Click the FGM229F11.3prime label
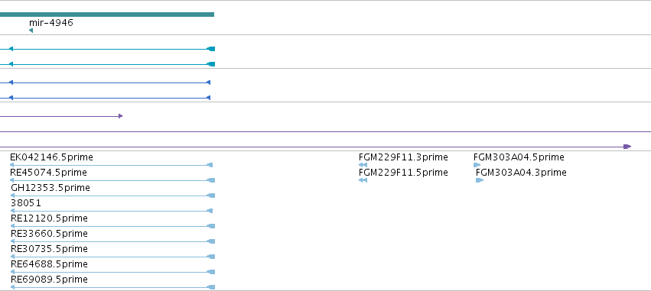 click(x=403, y=157)
